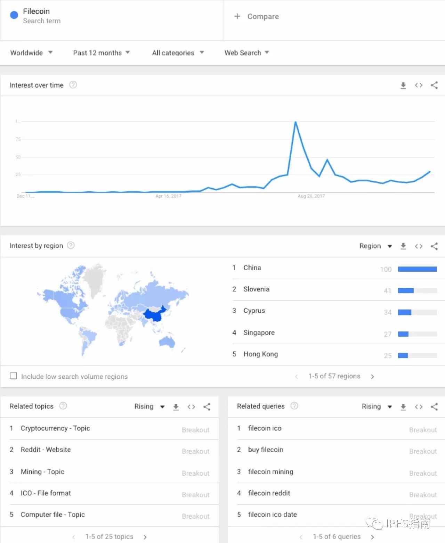Go to previous page of regions
Viewport: 445px width, 543px height.
click(x=296, y=377)
